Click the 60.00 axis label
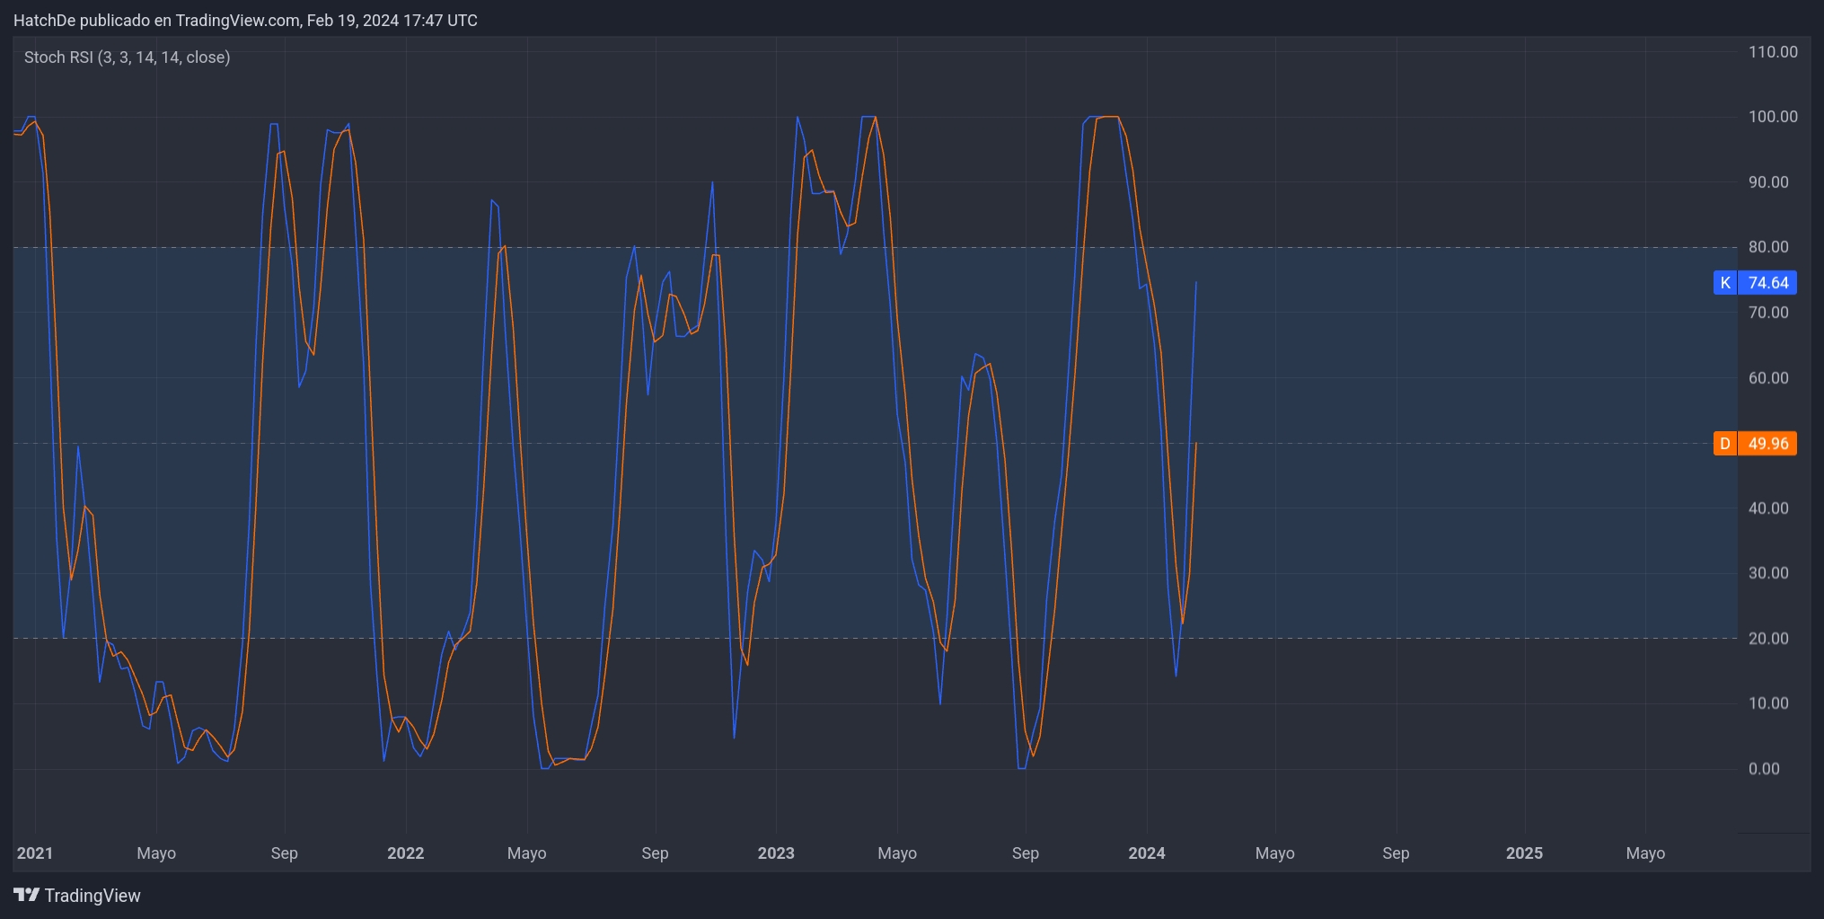This screenshot has width=1824, height=919. coord(1768,378)
